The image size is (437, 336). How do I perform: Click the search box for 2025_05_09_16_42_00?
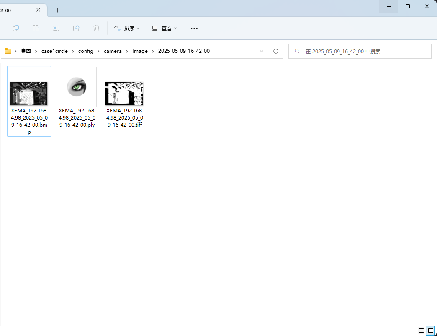coord(360,51)
